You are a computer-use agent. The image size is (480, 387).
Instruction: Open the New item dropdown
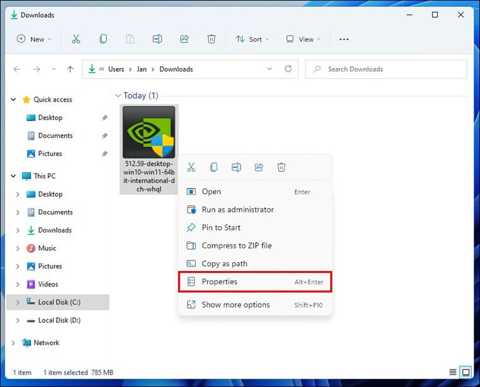coord(34,39)
